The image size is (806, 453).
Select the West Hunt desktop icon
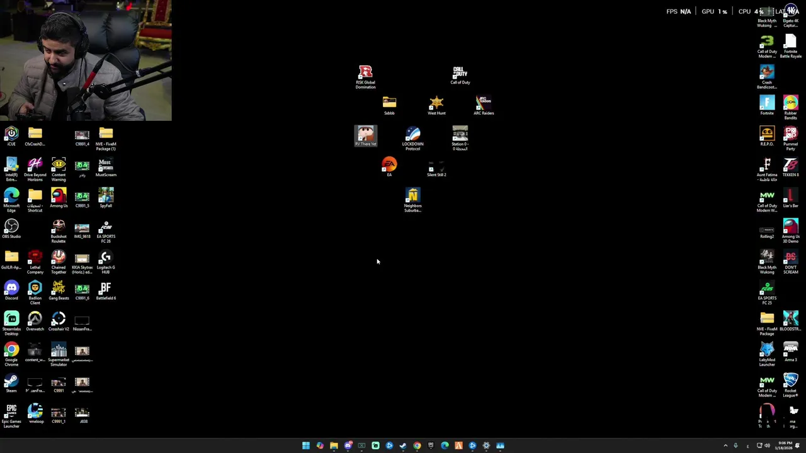tap(436, 106)
